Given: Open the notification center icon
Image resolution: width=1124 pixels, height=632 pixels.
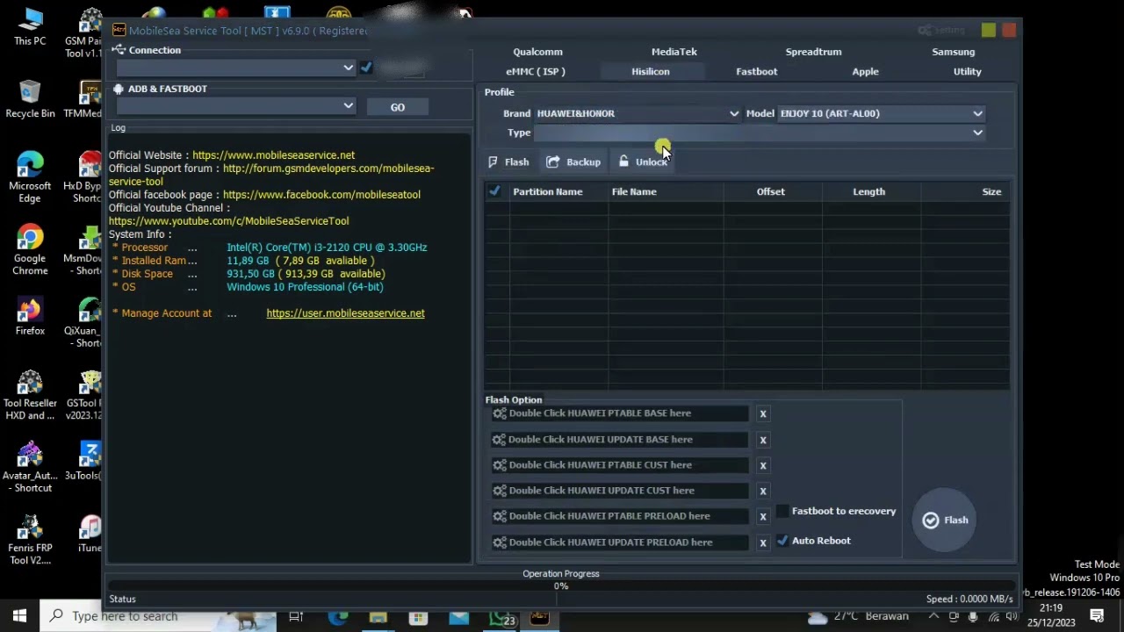Looking at the screenshot, I should pos(1097,616).
